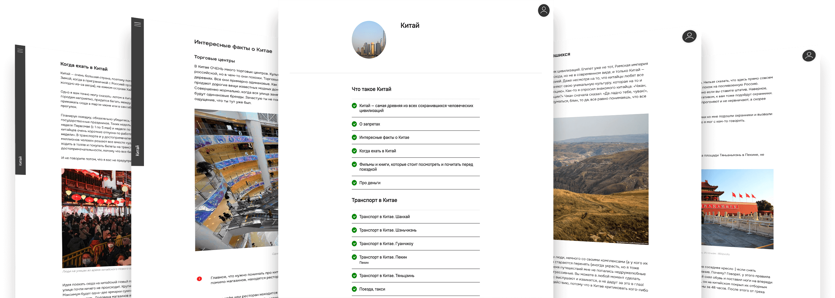Click green checkmark beside 'Про деньги'
The width and height of the screenshot is (835, 298).
pos(354,183)
